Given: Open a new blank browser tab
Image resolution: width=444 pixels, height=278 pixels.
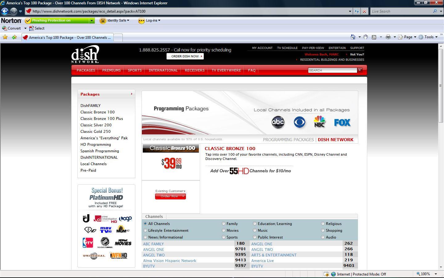Looking at the screenshot, I should [118, 38].
